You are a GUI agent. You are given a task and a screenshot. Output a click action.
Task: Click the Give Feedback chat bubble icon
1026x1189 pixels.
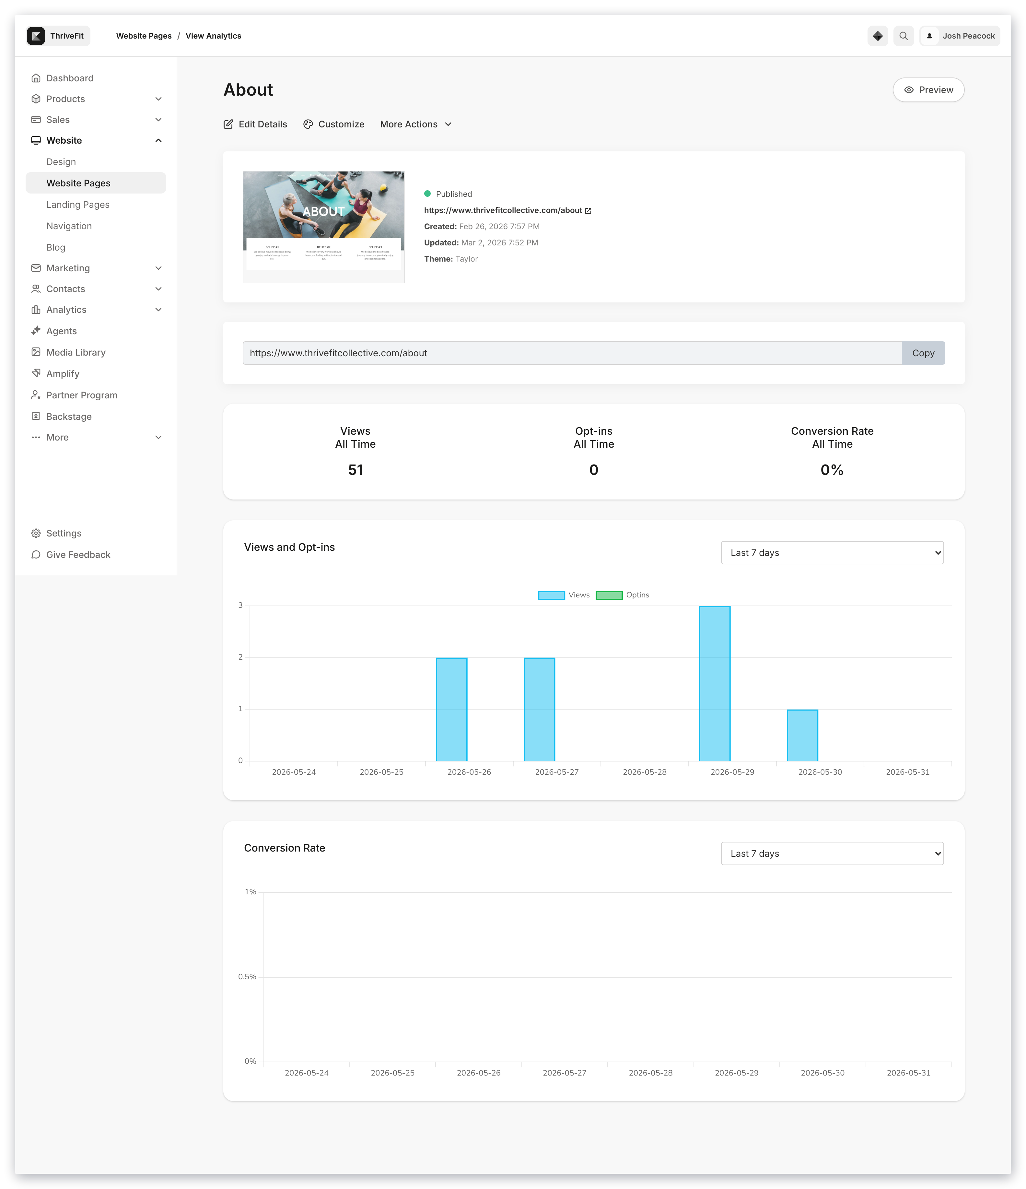point(36,554)
